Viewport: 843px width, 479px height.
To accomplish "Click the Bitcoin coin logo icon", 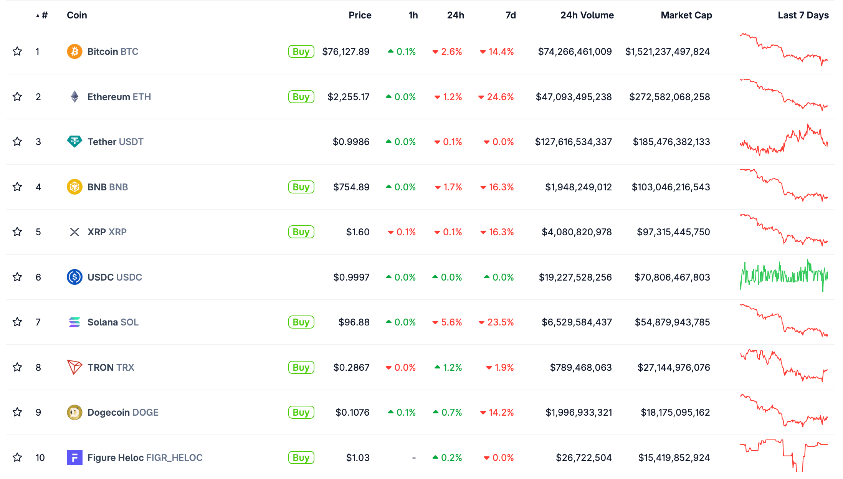I will (x=74, y=51).
